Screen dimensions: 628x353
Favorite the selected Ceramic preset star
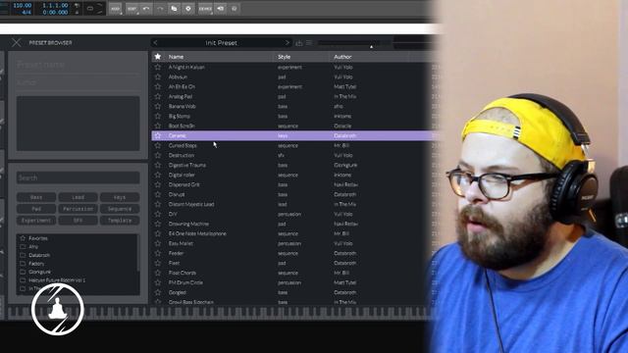158,135
